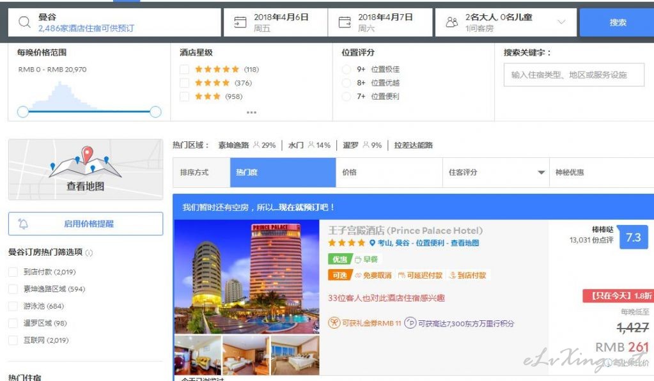Expand more star rating options via the ellipsis
This screenshot has height=381, width=654.
[251, 113]
